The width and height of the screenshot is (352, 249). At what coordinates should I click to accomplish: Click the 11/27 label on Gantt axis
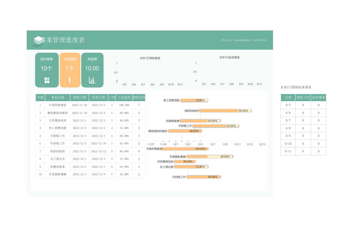tap(151, 144)
